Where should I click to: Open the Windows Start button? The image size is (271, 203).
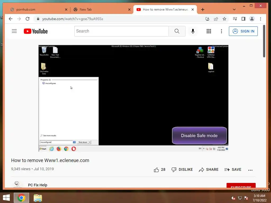6,198
